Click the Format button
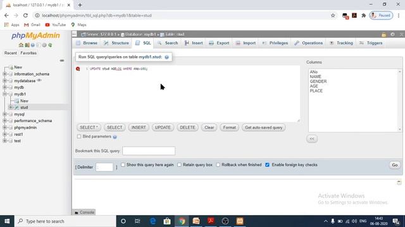The height and width of the screenshot is (227, 405). tap(229, 127)
